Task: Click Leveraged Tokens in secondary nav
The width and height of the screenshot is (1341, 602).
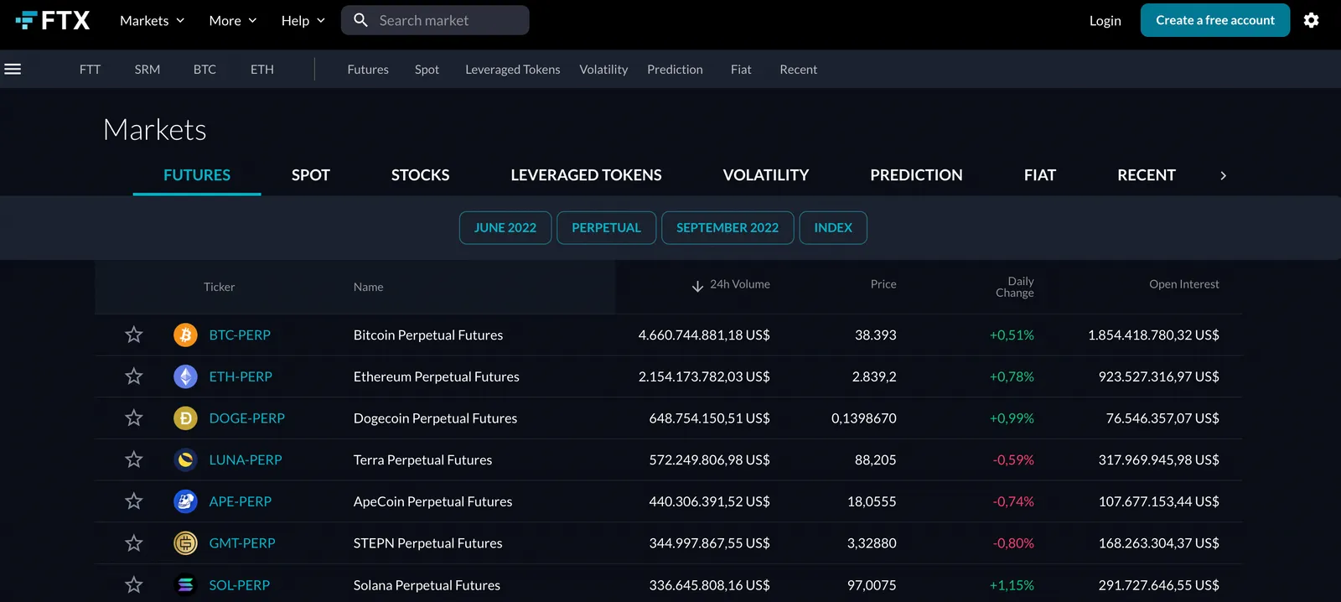Action: pyautogui.click(x=513, y=70)
